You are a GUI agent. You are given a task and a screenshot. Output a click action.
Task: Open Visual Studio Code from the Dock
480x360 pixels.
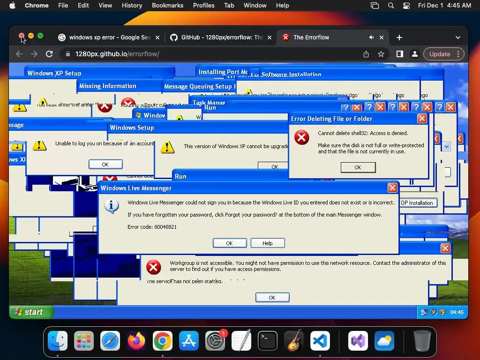320,341
